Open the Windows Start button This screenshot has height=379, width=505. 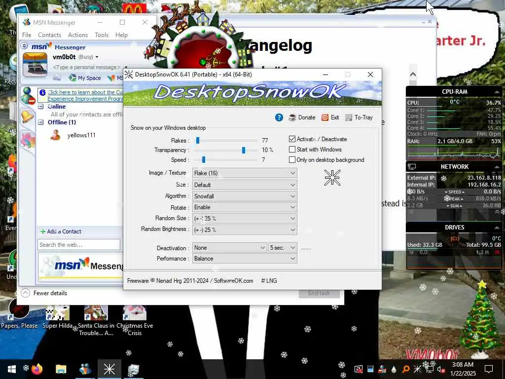tap(12, 369)
